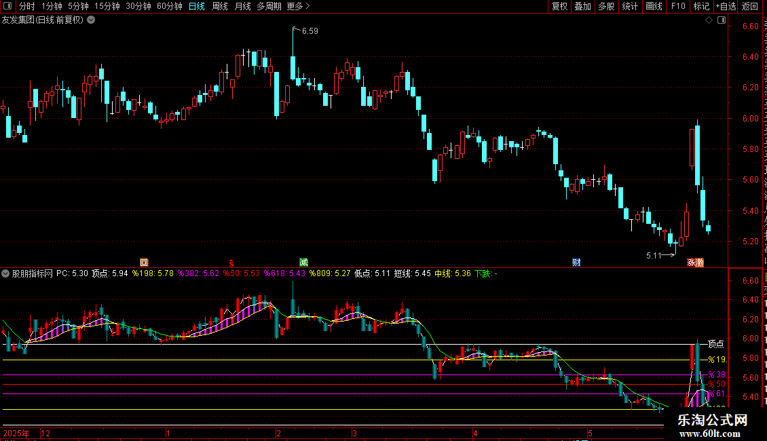
Task: Click the orange 回 event marker icon
Action: (x=144, y=263)
